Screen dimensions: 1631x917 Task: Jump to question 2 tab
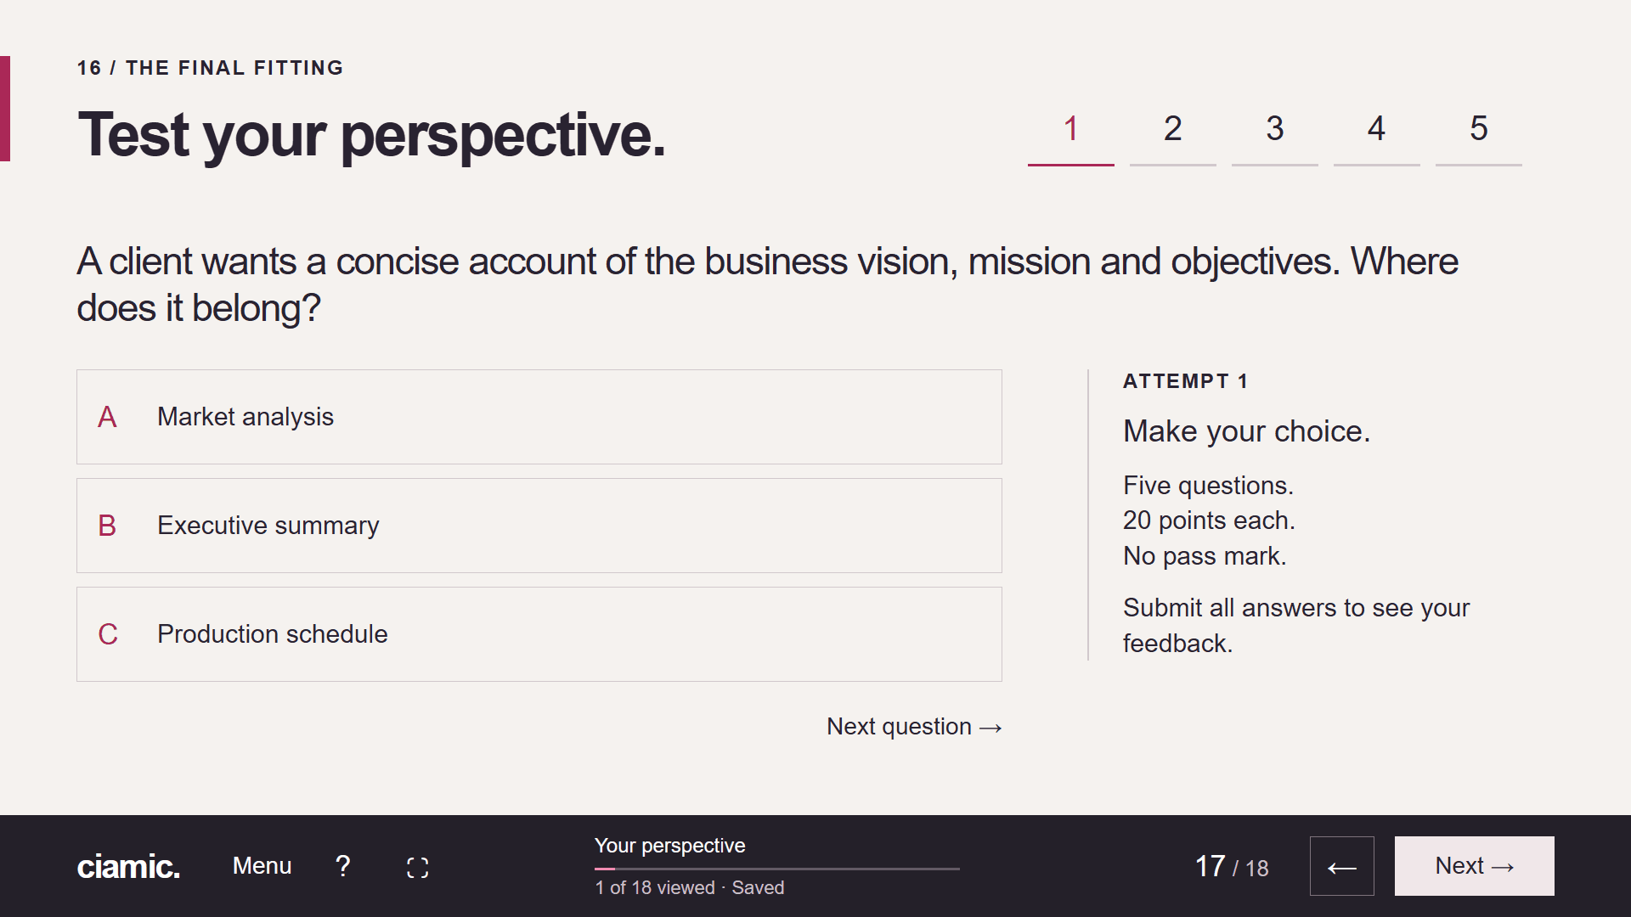pos(1172,136)
